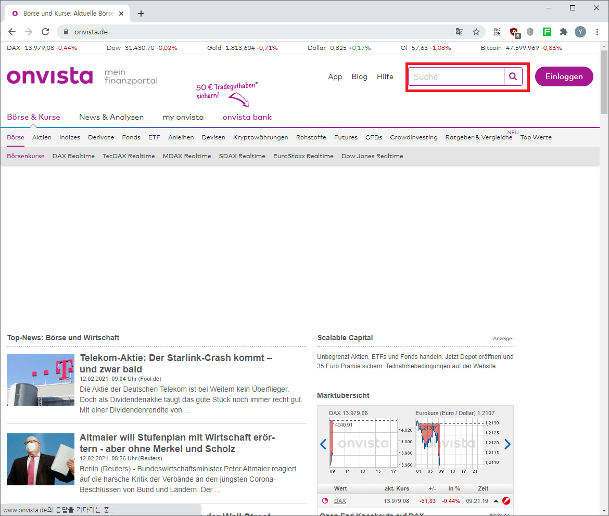
Task: Select the Börse & Kurse main tab
Action: pos(33,117)
